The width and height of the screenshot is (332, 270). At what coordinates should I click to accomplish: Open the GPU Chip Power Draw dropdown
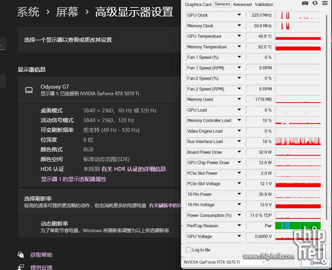coord(239,162)
